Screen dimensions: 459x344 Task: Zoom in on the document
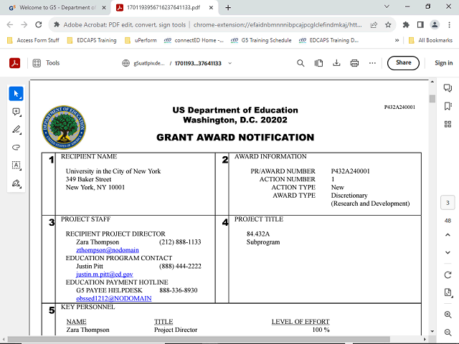pos(448,315)
